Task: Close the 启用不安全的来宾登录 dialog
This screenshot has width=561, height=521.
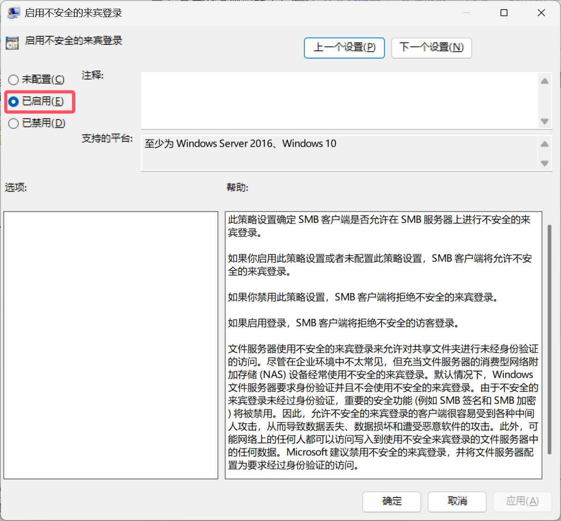Action: 541,13
